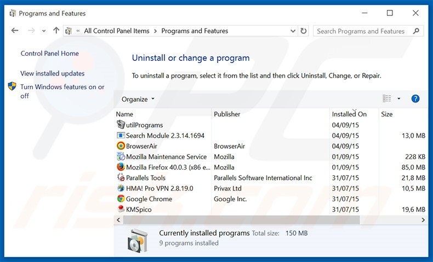
Task: Click the Programs and Features title bar icon
Action: point(13,13)
